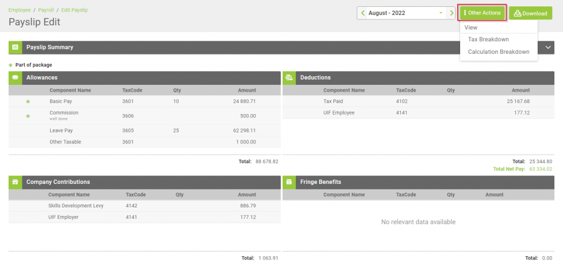The height and width of the screenshot is (263, 563).
Task: Go to previous month with left arrow
Action: (363, 13)
